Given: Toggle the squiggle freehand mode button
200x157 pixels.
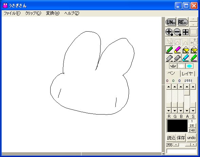Looking at the screenshot, I should [x=173, y=66].
